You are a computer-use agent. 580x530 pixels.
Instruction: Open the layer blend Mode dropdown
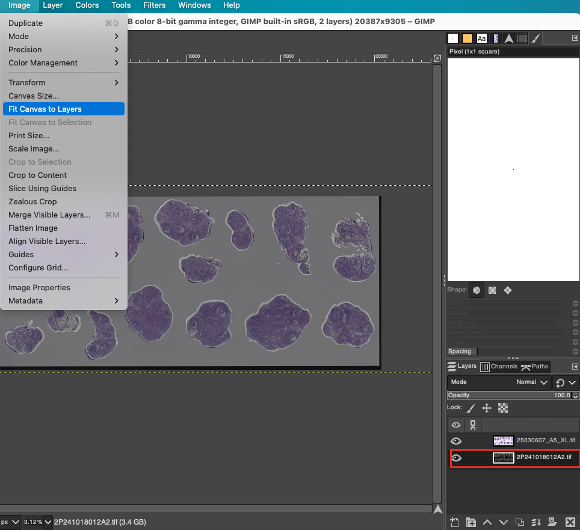click(x=529, y=382)
